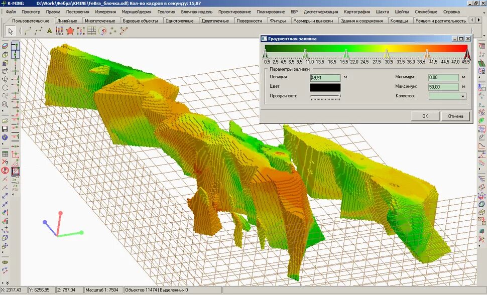487x295 pixels.
Task: Open the Диспетчеризация menu
Action: pyautogui.click(x=321, y=12)
